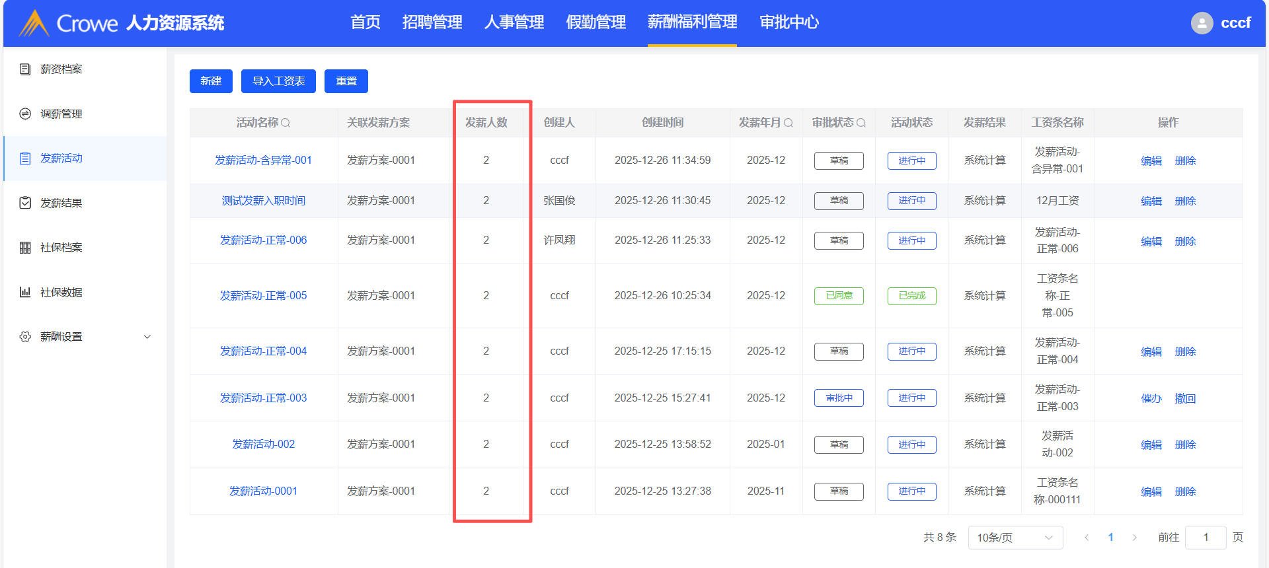
Task: Click the 社保数据 chart icon
Action: (25, 292)
